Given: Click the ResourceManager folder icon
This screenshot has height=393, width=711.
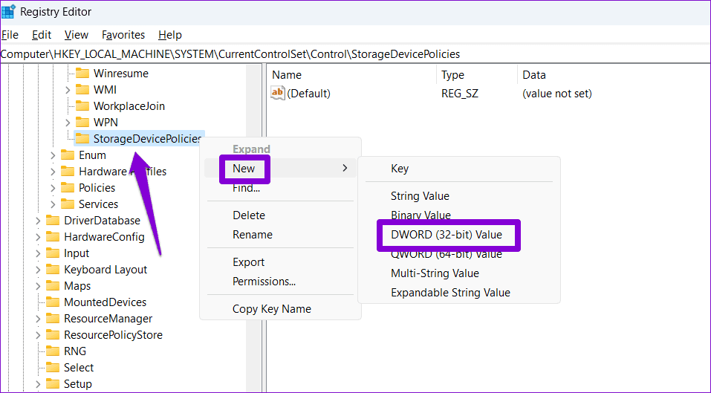Looking at the screenshot, I should tap(53, 318).
